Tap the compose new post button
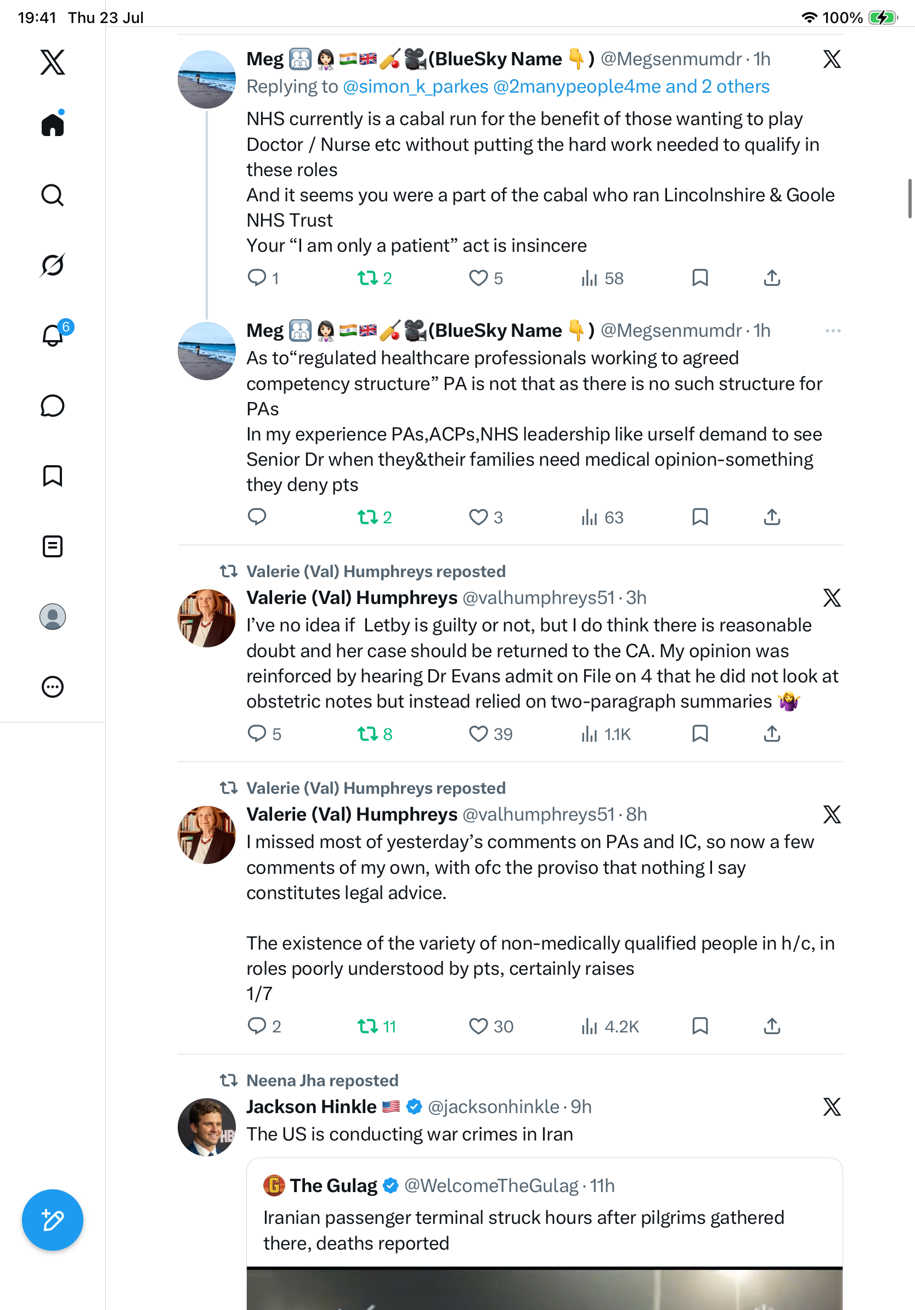Viewport: 915px width, 1310px height. [x=53, y=1220]
